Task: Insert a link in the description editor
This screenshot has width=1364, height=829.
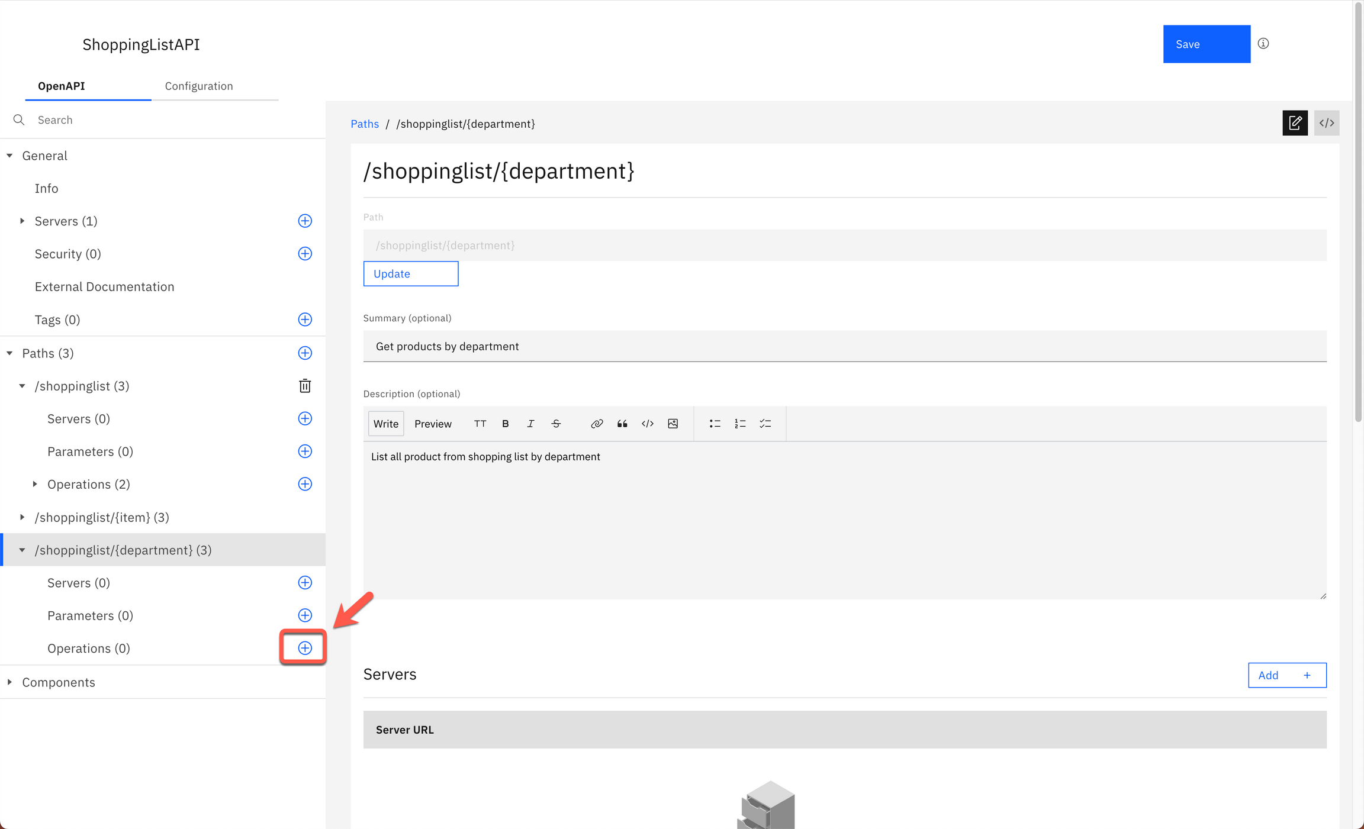Action: click(x=597, y=424)
